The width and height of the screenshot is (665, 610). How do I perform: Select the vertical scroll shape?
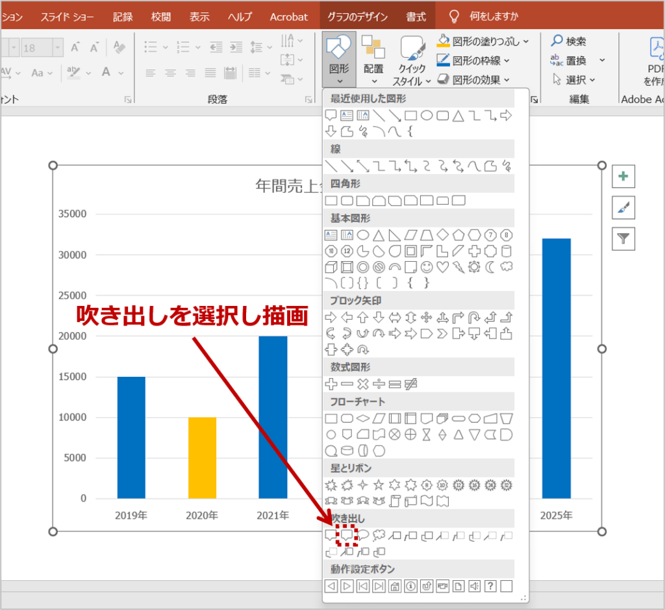tap(395, 501)
